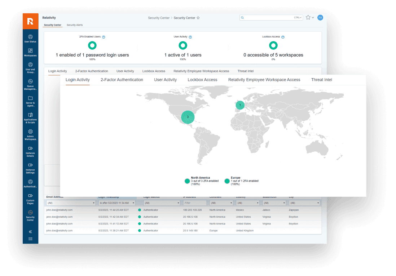Click the Lockbox Access donut chart
The height and width of the screenshot is (276, 396).
pos(273,45)
